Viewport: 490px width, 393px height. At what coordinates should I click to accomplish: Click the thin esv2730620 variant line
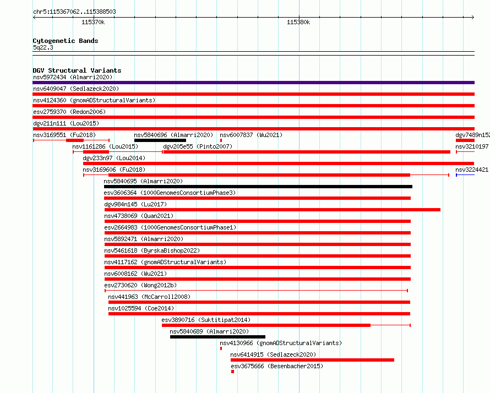tap(256, 291)
